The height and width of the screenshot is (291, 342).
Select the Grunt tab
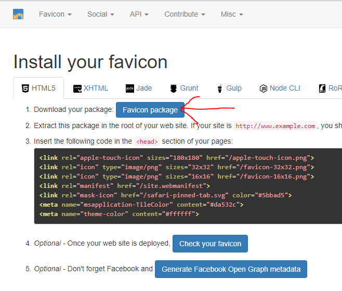pos(184,88)
